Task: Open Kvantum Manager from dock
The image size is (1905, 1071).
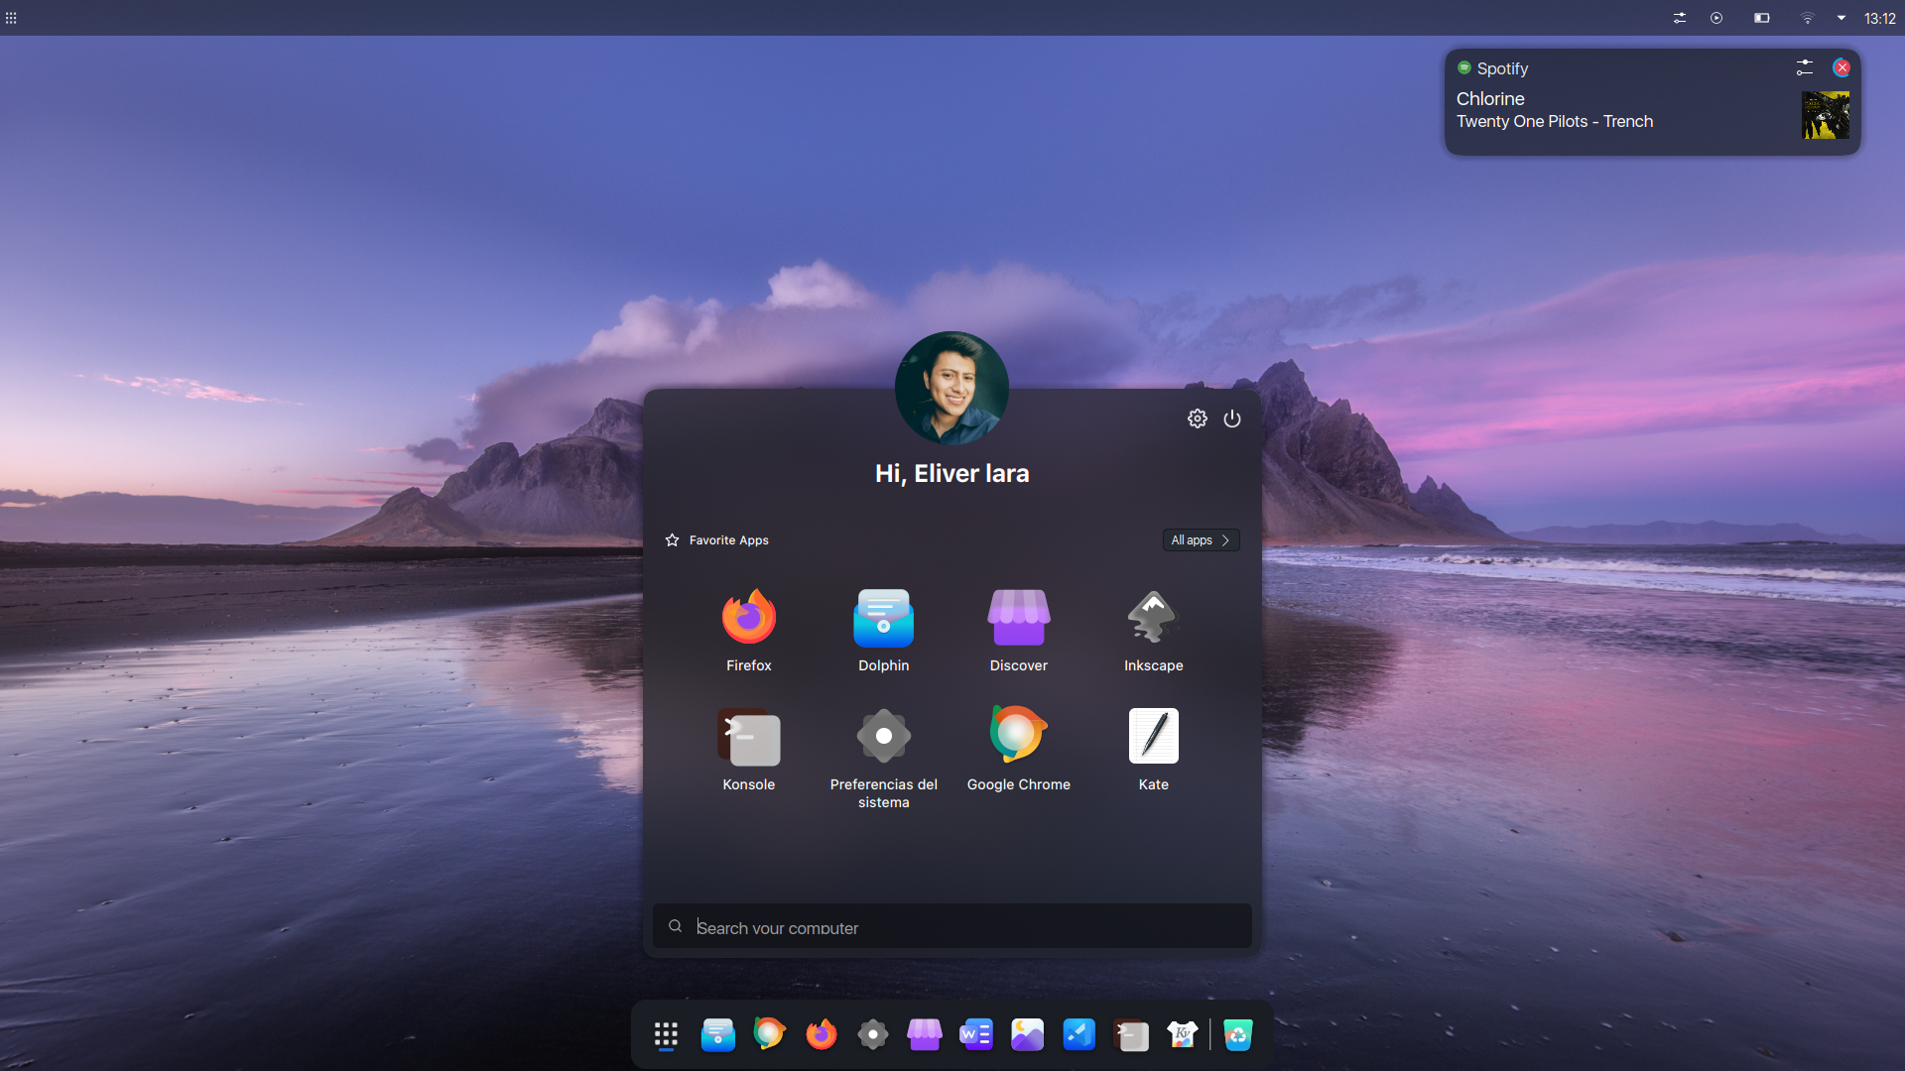Action: [1182, 1035]
